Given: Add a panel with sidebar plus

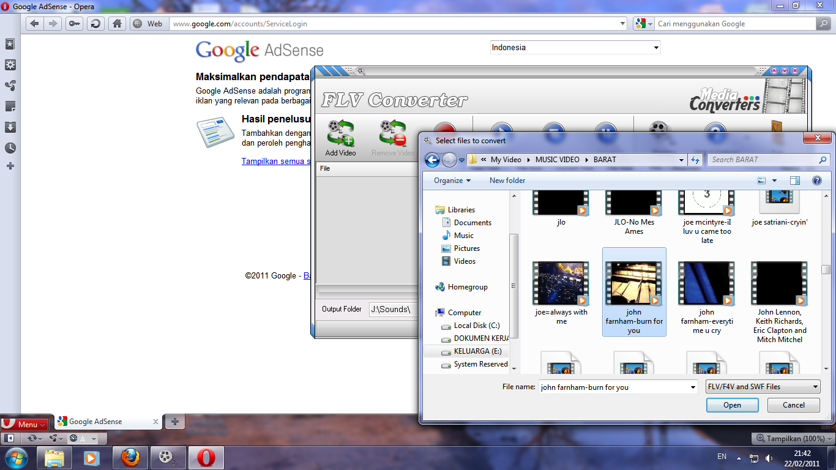Looking at the screenshot, I should click(x=10, y=166).
